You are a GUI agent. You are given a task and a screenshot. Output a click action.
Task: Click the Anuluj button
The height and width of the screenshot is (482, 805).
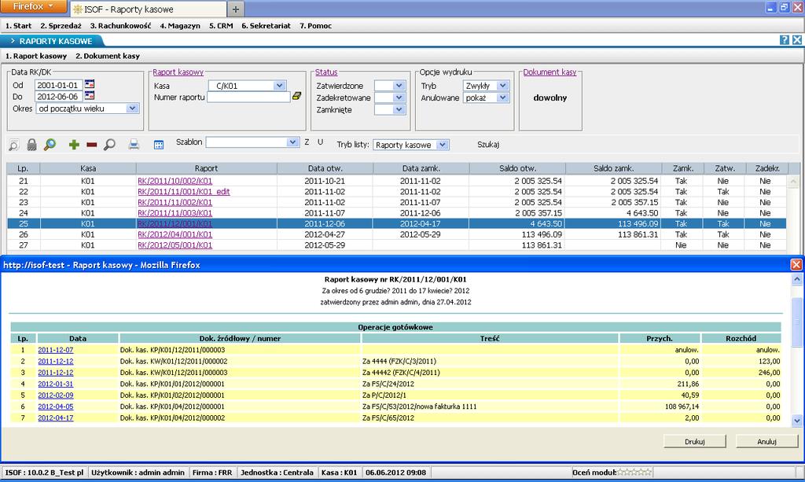767,441
